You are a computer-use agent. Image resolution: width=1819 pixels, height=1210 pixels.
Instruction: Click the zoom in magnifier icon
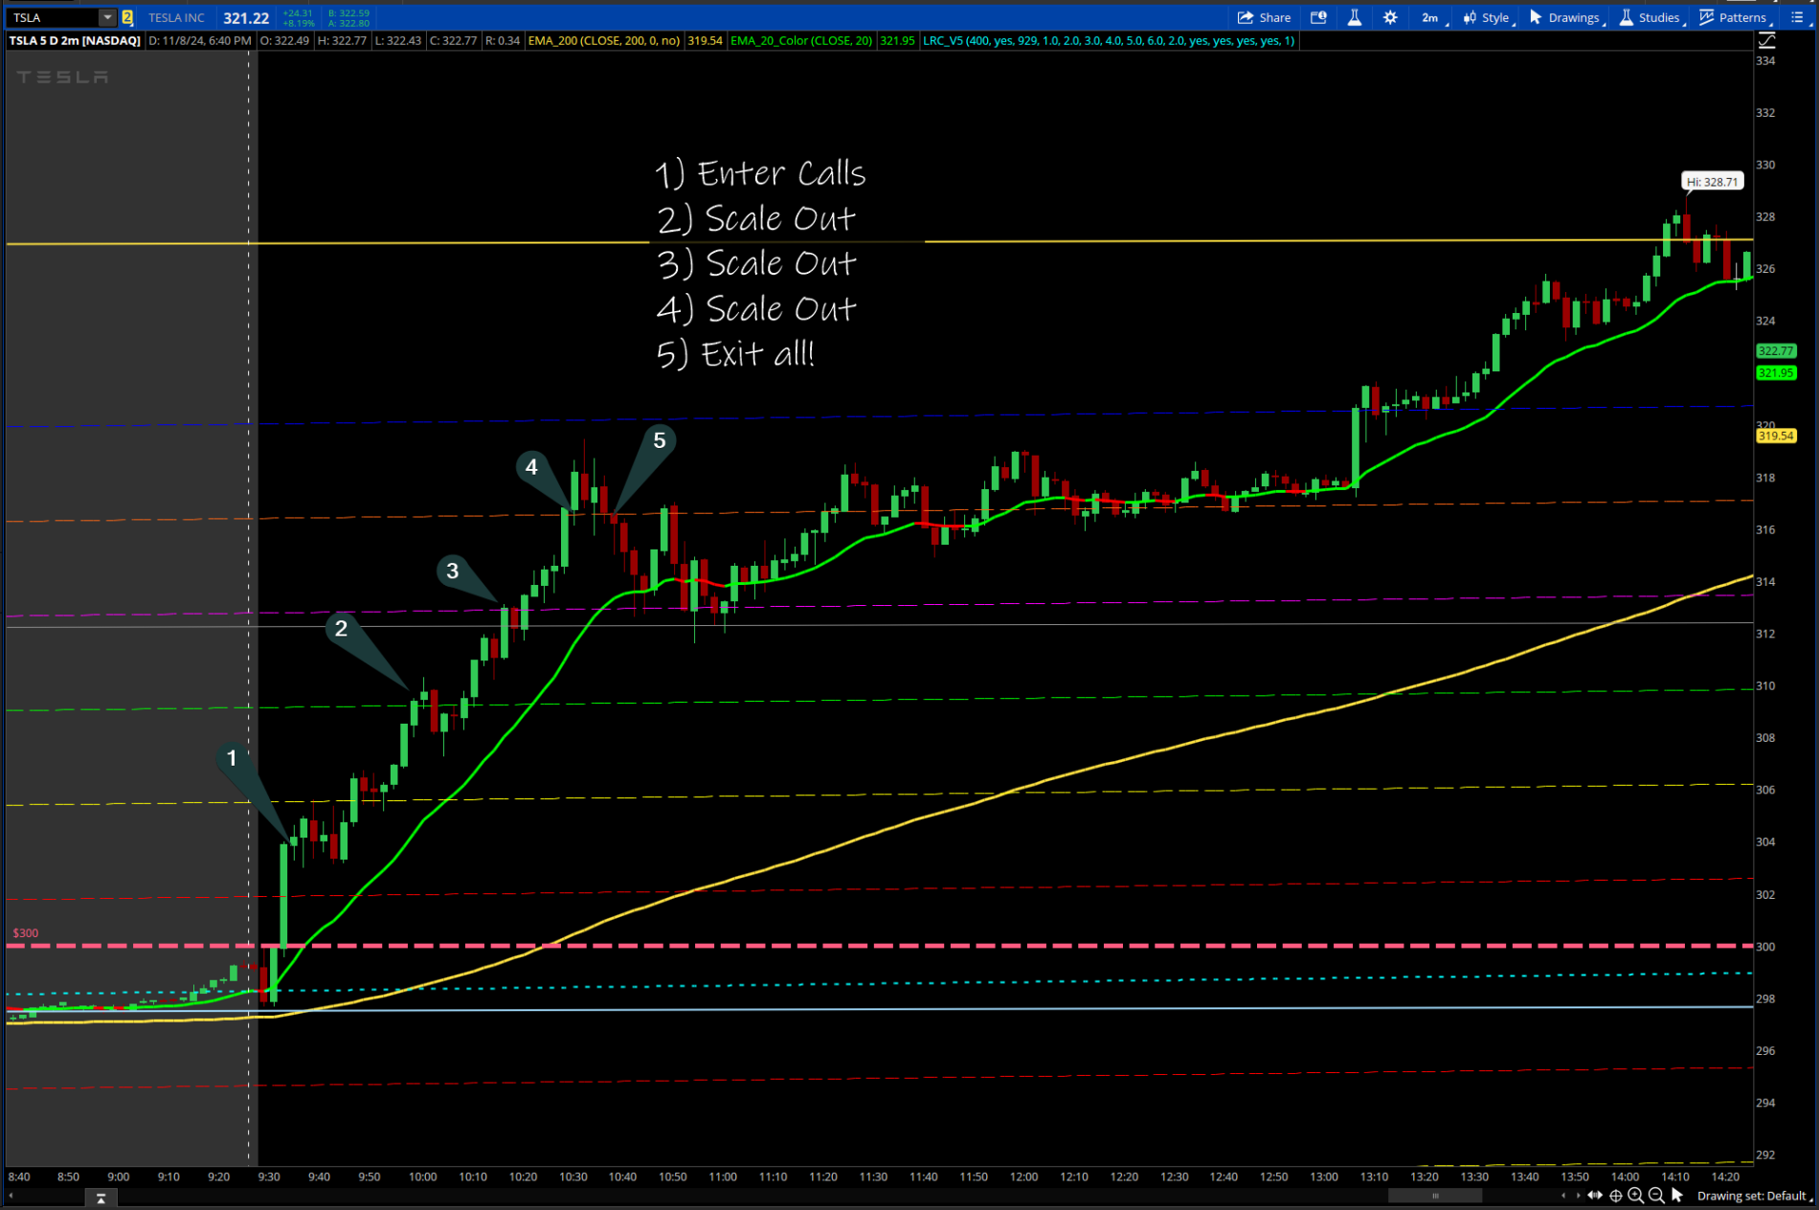(x=1635, y=1196)
